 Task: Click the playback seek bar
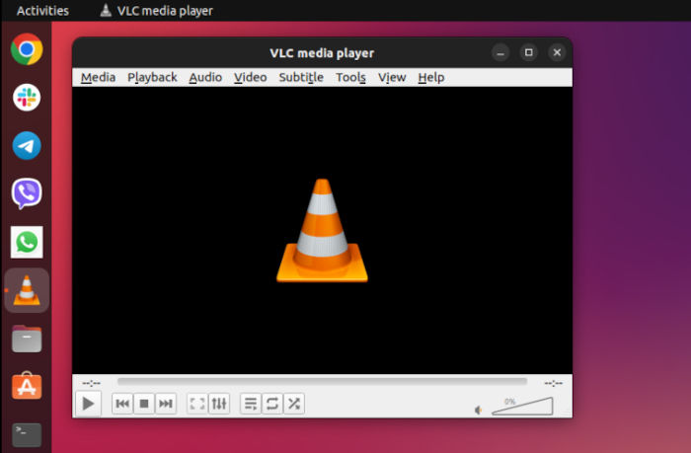pyautogui.click(x=322, y=381)
